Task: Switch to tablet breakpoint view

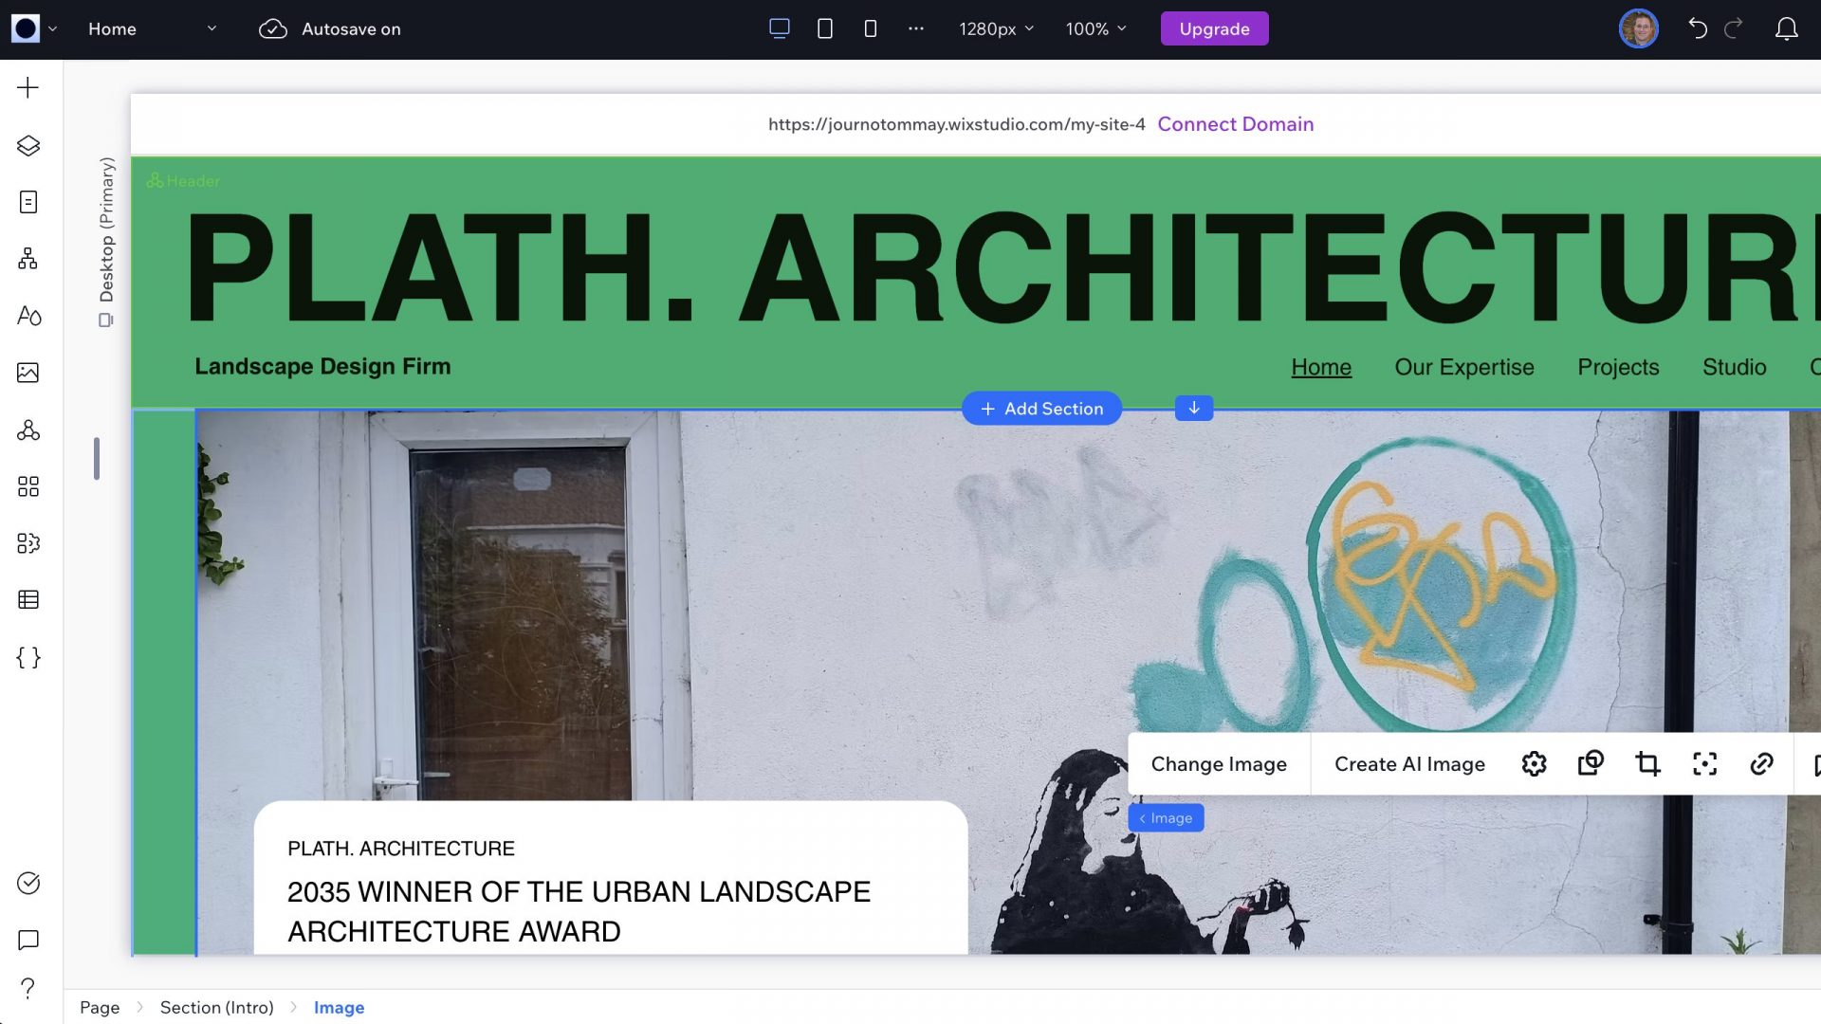Action: [x=824, y=29]
